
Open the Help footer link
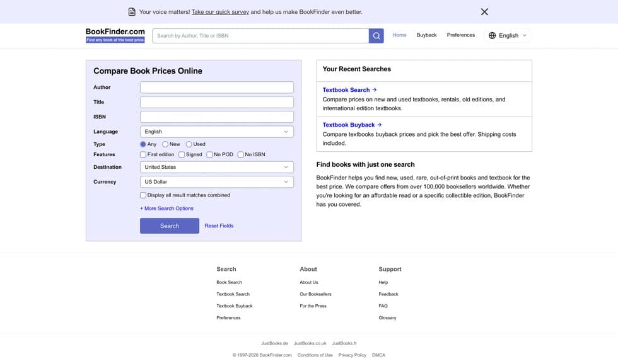coord(383,283)
